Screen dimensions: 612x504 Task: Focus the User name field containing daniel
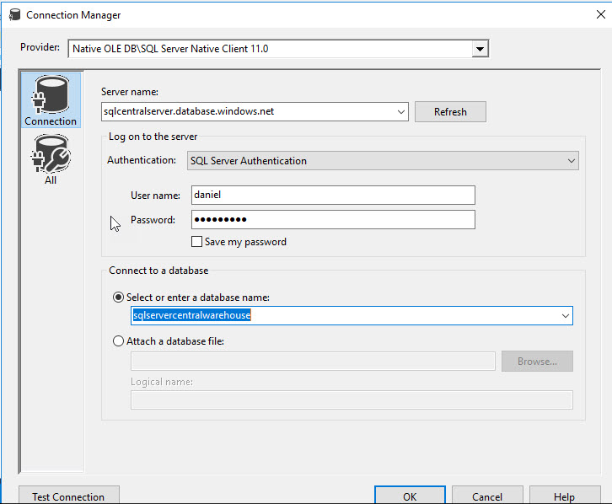tap(333, 195)
